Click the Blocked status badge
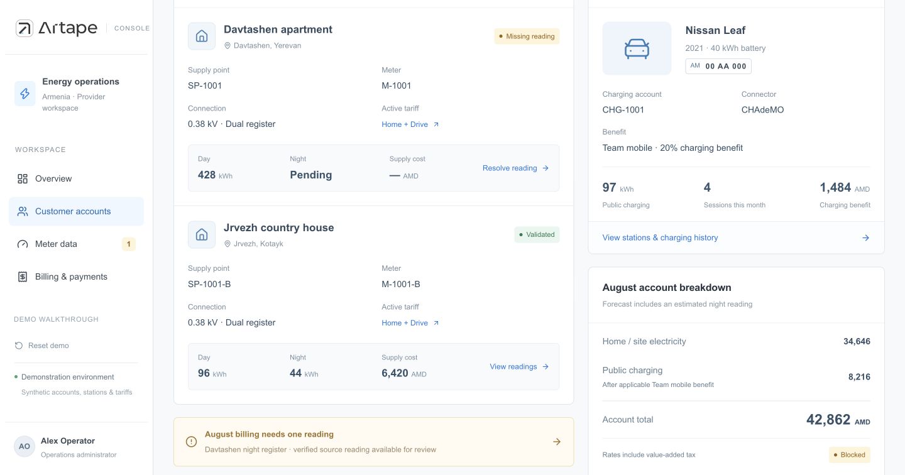 tap(850, 455)
